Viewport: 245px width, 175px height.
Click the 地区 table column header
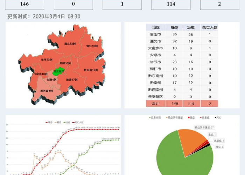(156, 27)
